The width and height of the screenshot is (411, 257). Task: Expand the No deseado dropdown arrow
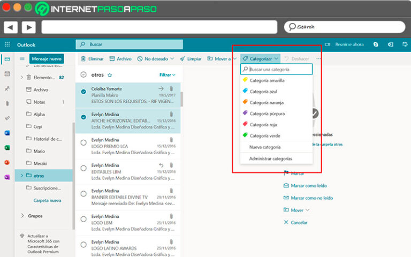click(x=172, y=59)
